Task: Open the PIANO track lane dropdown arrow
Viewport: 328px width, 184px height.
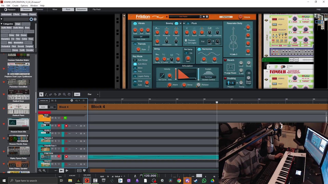Action: tap(76, 126)
